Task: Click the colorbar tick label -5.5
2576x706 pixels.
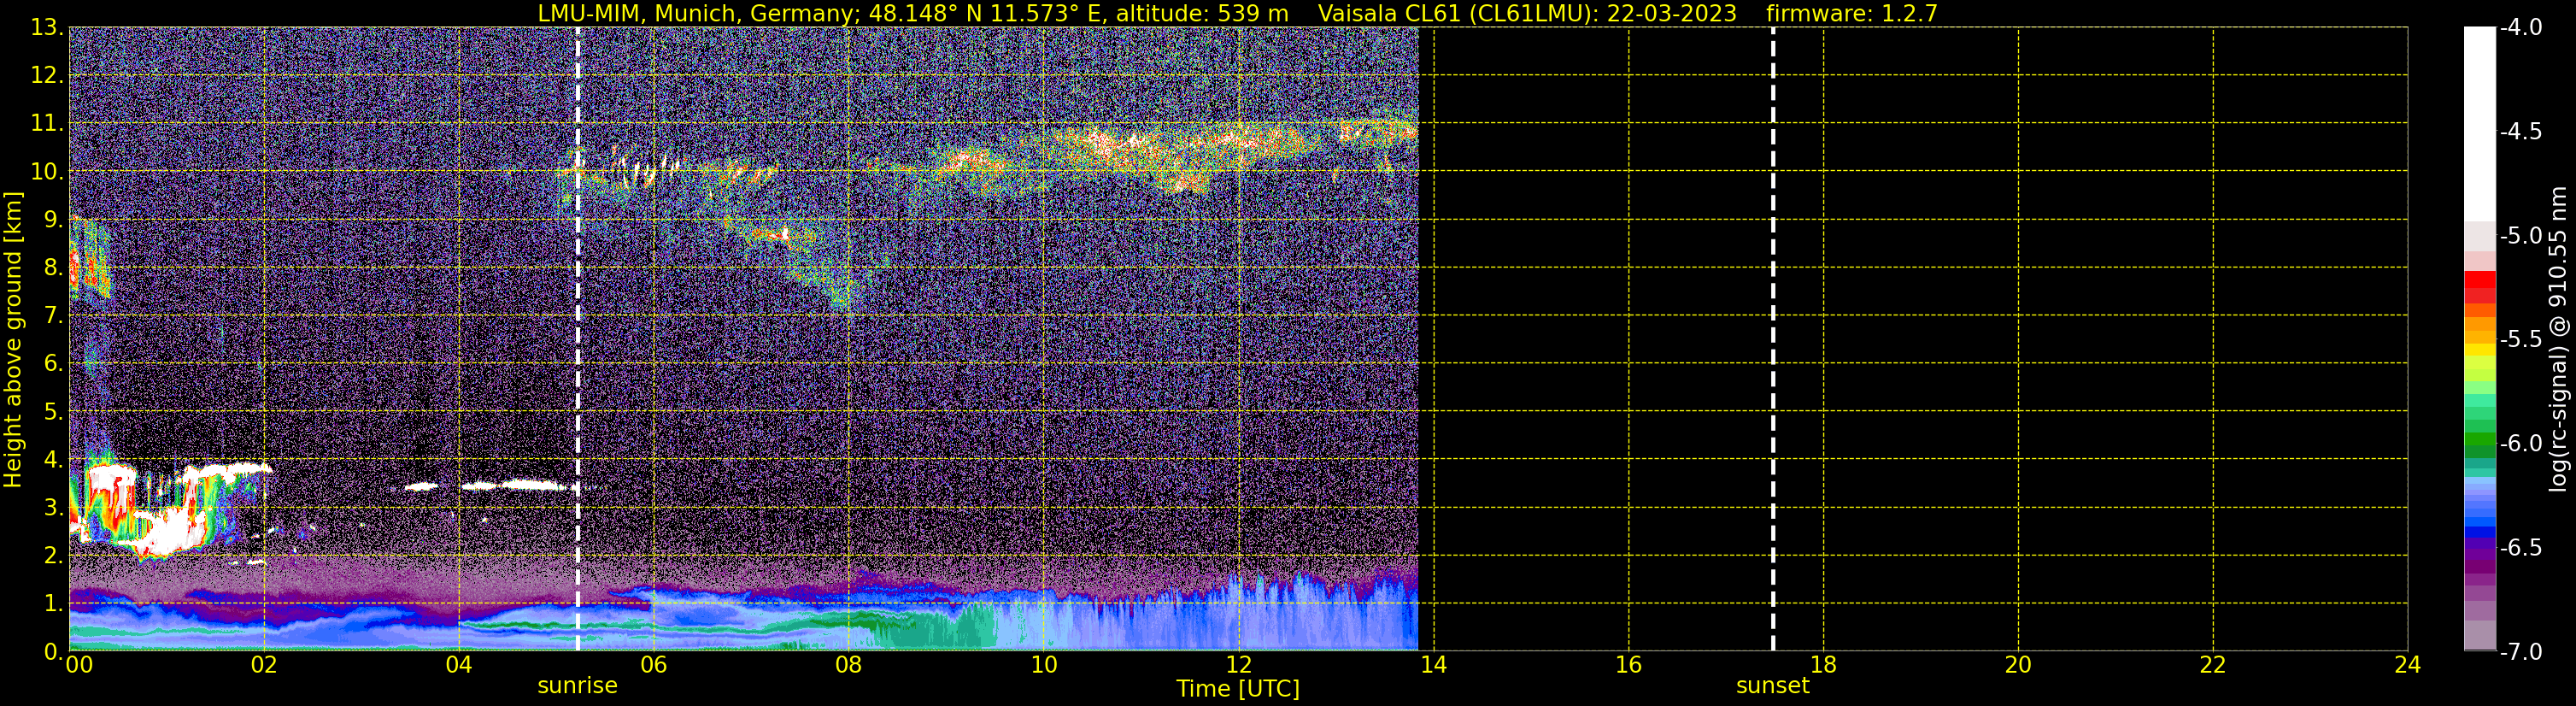Action: [x=2521, y=340]
